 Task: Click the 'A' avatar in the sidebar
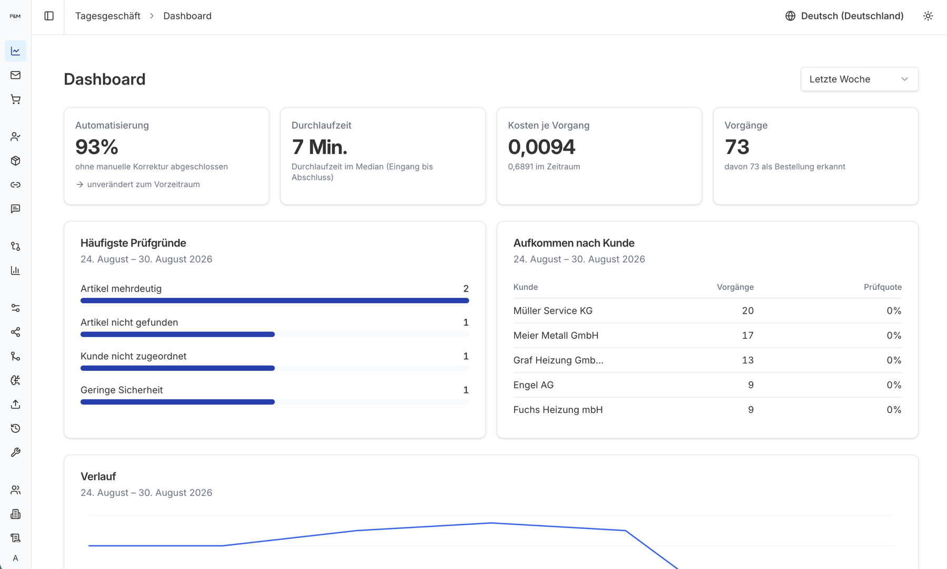point(15,558)
